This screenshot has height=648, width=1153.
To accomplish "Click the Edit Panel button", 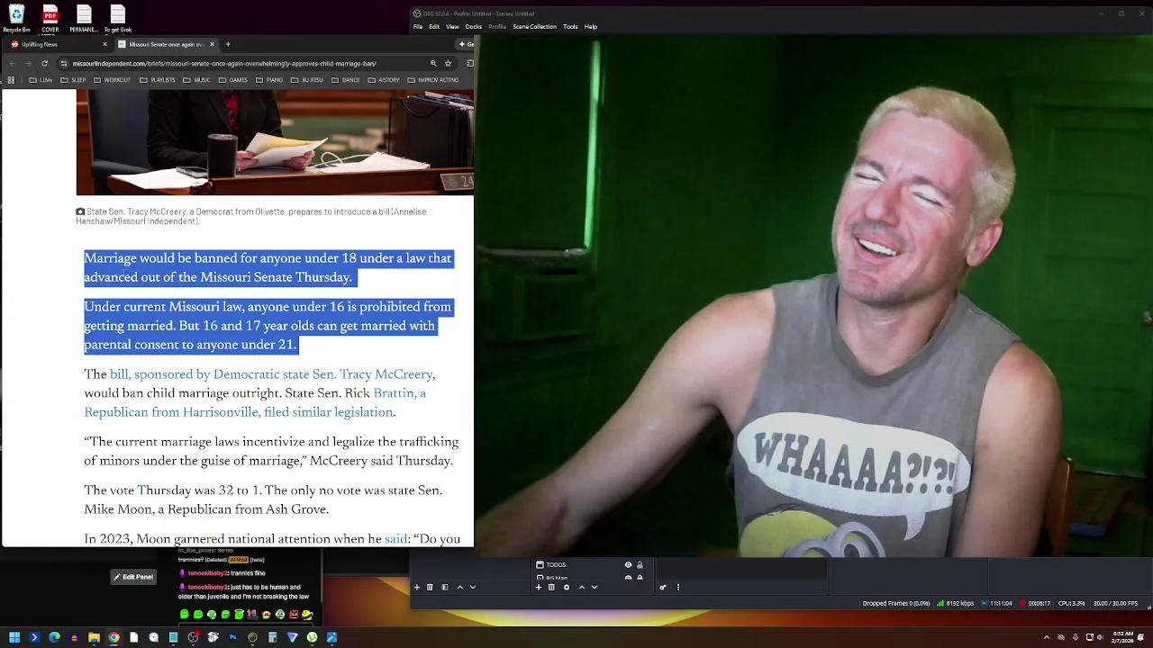I will tap(134, 577).
